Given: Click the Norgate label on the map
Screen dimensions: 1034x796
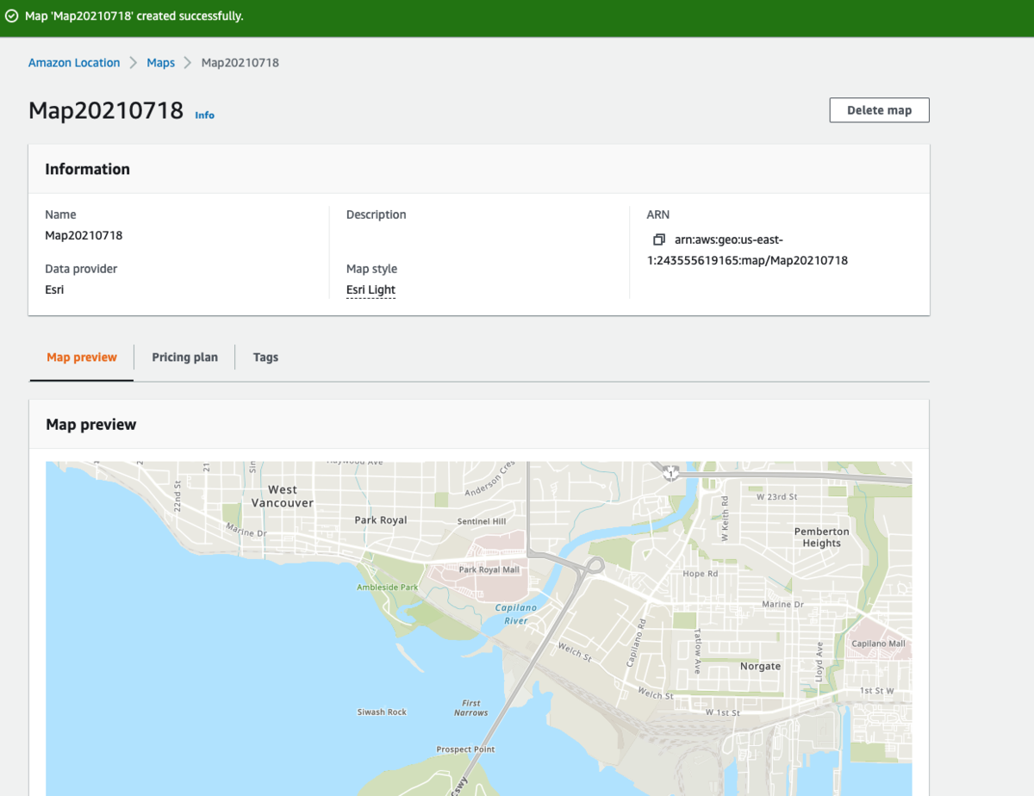Looking at the screenshot, I should click(x=760, y=666).
